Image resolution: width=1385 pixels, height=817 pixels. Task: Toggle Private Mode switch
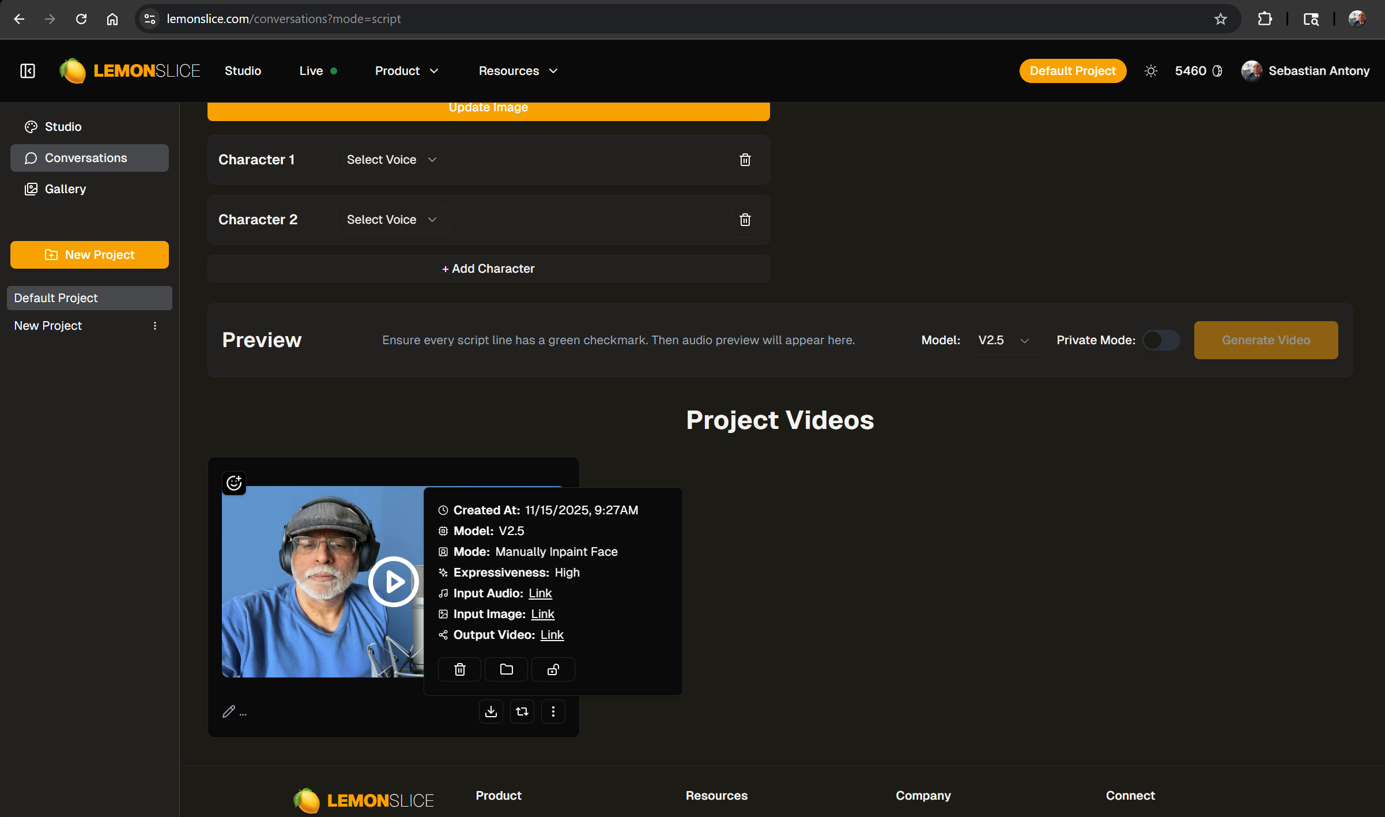point(1161,340)
